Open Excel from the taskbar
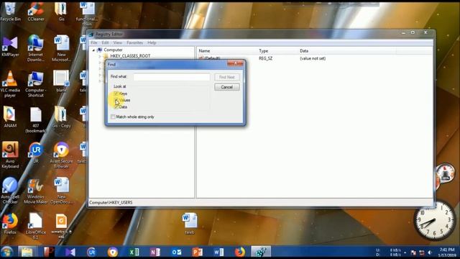This screenshot has width=460, height=259. (x=134, y=253)
